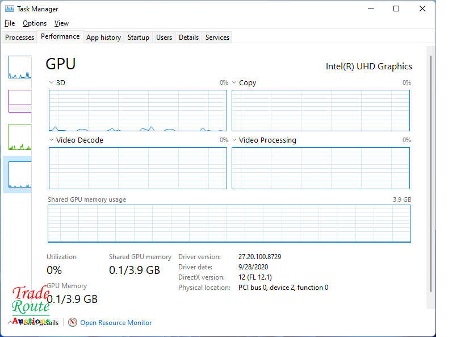Select the Disk graph in the sidebar
Viewport: 465px width, 337px height.
(x=20, y=136)
